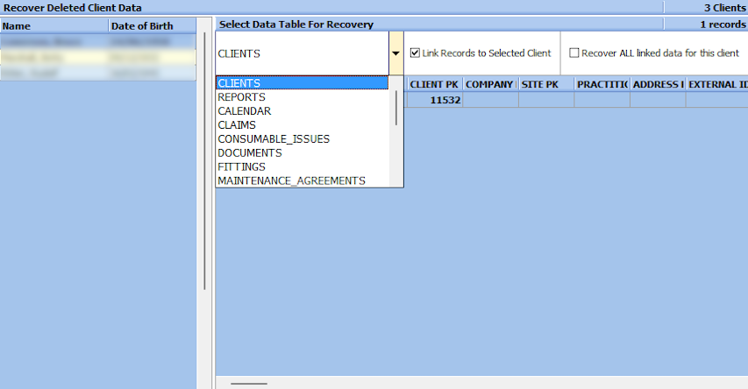Click the horizontal scrollbar under the grid
This screenshot has height=389, width=748.
(249, 383)
